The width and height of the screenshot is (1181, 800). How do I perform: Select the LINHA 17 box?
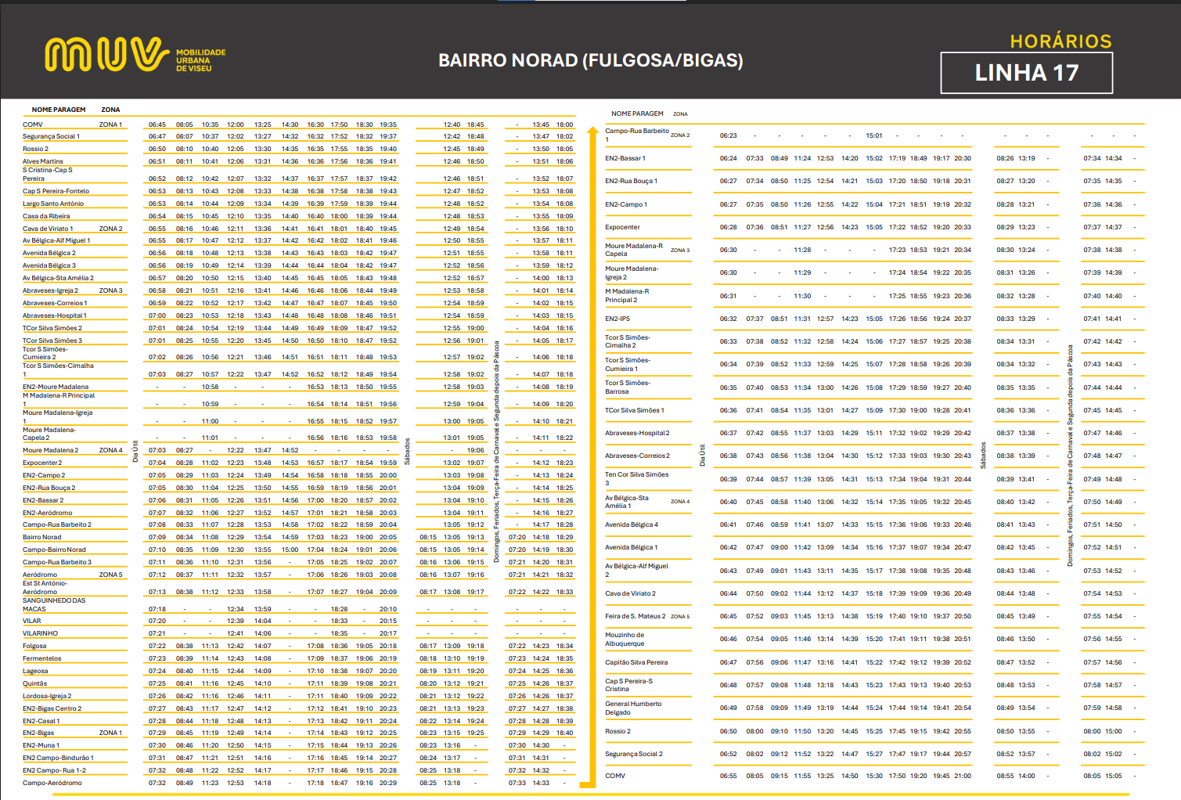tap(1026, 73)
